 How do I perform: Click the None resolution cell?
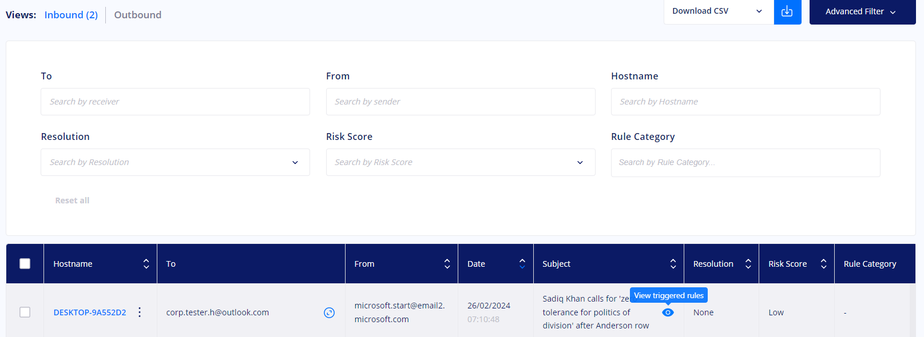click(703, 312)
